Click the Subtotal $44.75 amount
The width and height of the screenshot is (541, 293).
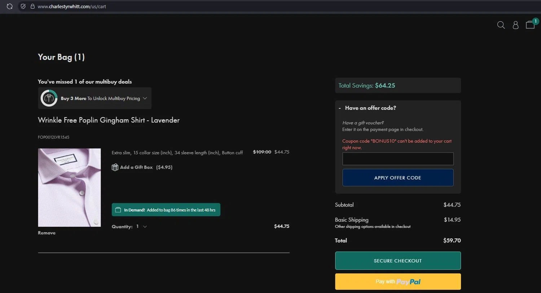click(452, 205)
